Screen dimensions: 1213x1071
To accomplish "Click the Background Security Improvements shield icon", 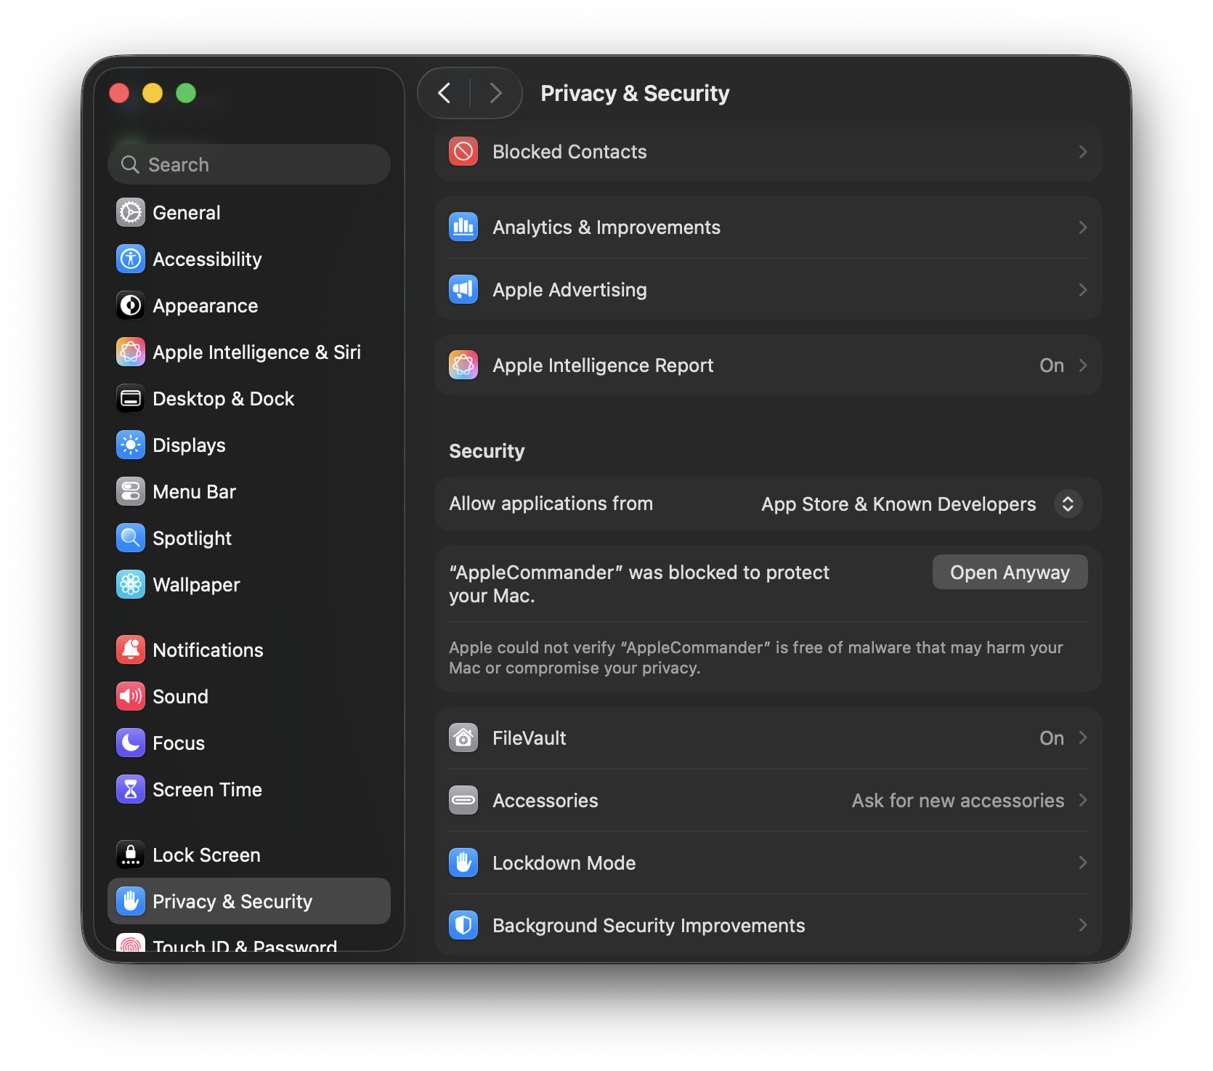I will (463, 926).
